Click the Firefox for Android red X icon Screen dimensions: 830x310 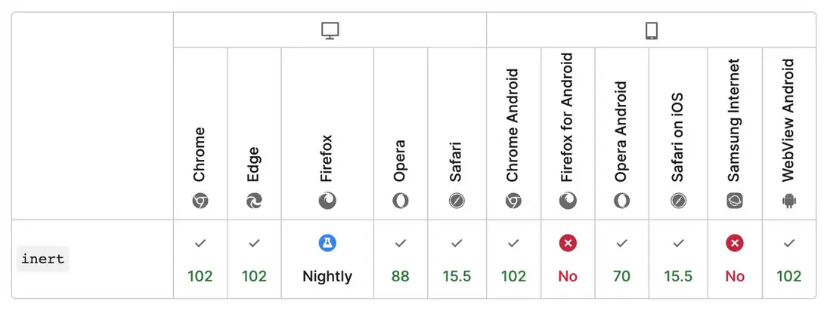click(568, 243)
